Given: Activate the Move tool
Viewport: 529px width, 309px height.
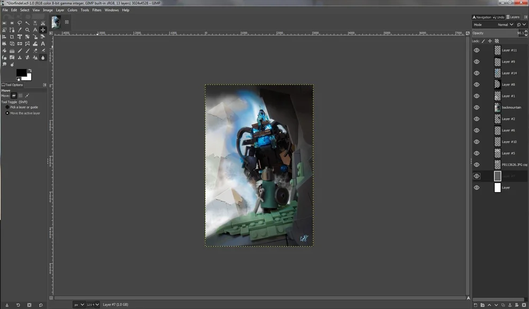Looking at the screenshot, I should tap(42, 30).
